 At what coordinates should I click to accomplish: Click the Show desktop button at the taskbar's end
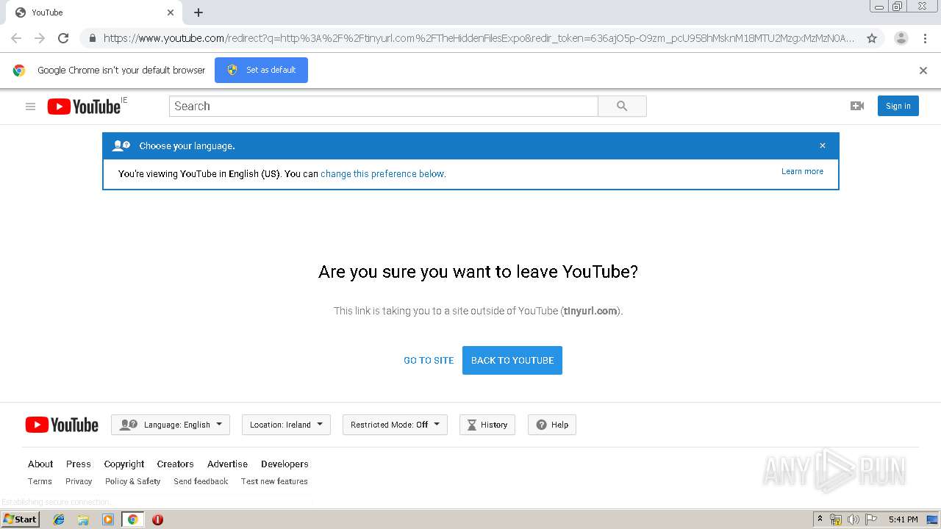(933, 519)
